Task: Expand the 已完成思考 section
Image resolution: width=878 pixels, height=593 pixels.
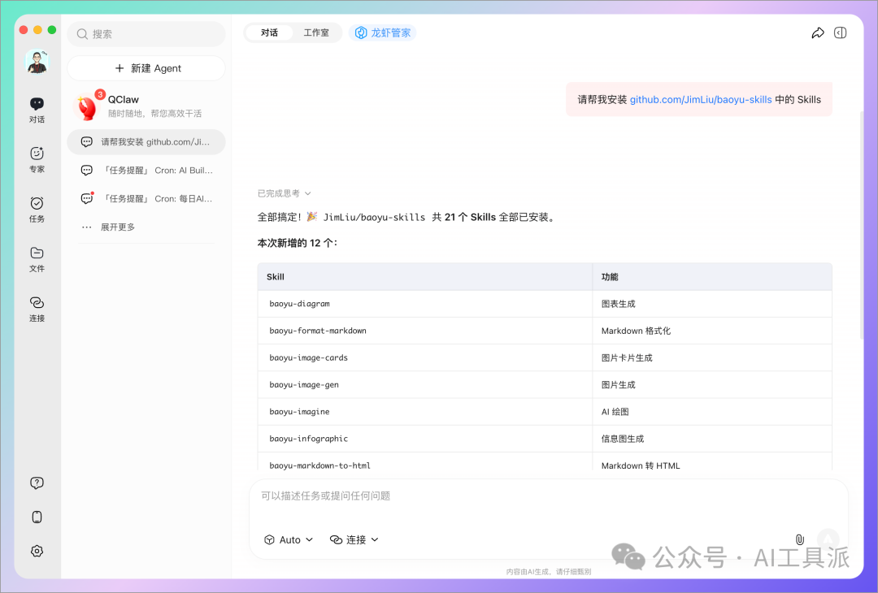Action: point(284,193)
